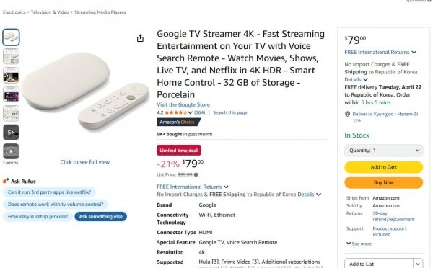This screenshot has width=433, height=268.
Task: Click the Buy Now button
Action: [384, 182]
